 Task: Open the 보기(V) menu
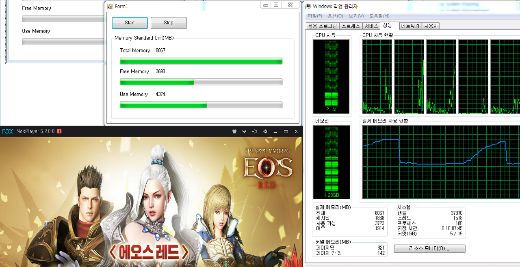click(x=356, y=16)
